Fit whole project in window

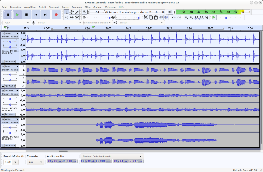202,17
